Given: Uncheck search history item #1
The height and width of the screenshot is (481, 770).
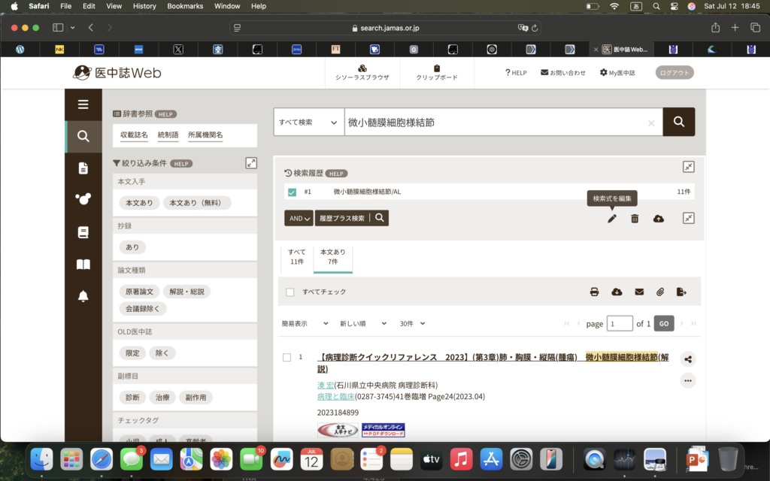Looking at the screenshot, I should 293,191.
